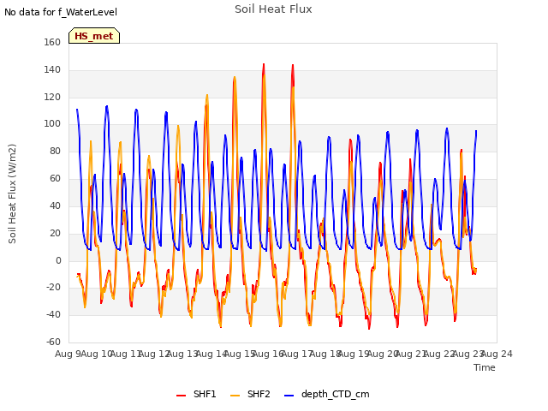Click the Aug 14 x-axis label
This screenshot has height=411, width=548.
click(211, 354)
